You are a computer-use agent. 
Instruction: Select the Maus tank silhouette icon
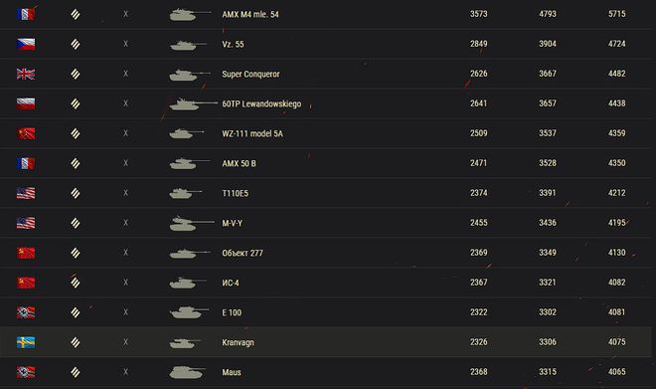click(188, 372)
